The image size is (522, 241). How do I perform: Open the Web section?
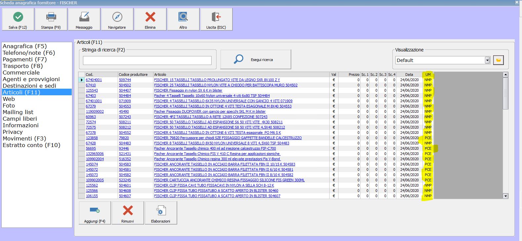click(x=9, y=99)
